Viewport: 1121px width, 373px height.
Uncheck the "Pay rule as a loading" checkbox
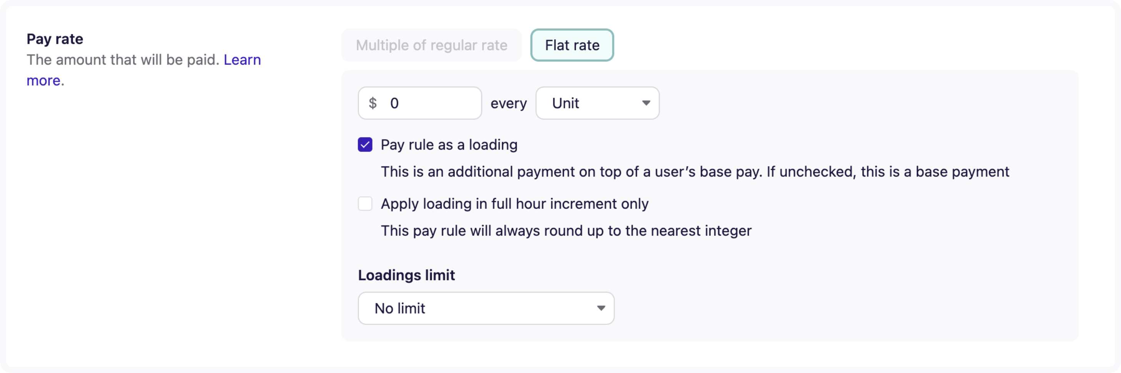(365, 145)
